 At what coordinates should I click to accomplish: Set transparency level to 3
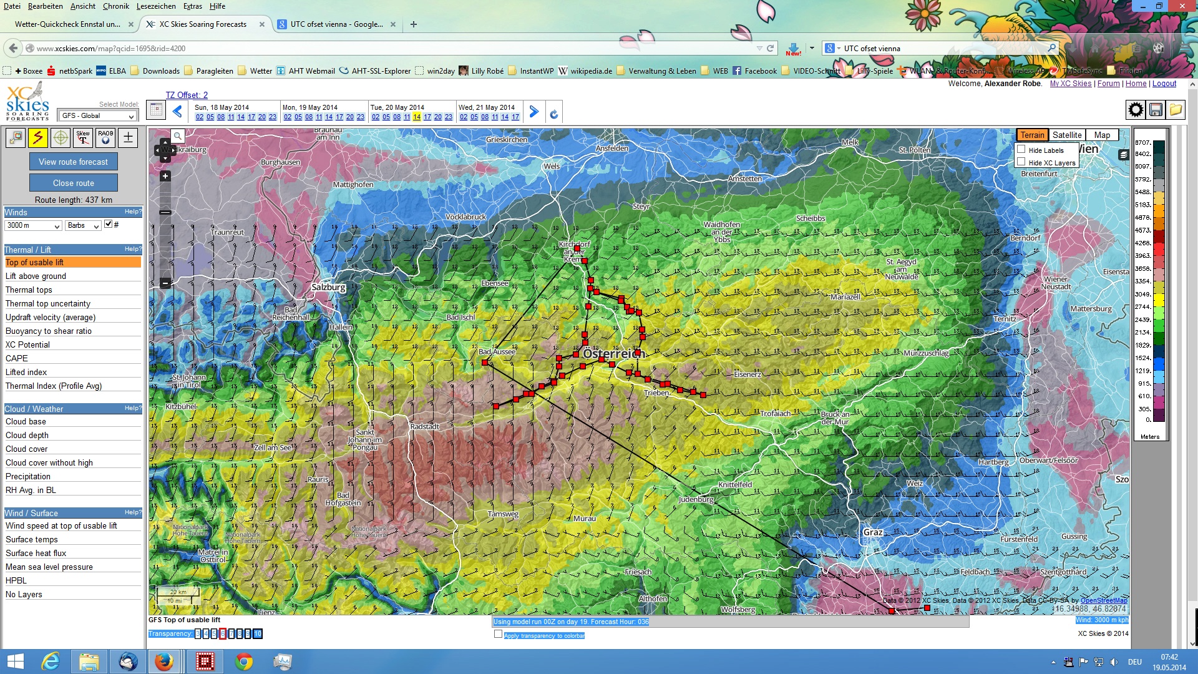tap(198, 634)
